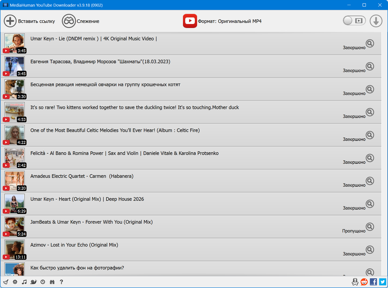388x288 pixels.
Task: Toggle the video mode switch
Action: [354, 21]
